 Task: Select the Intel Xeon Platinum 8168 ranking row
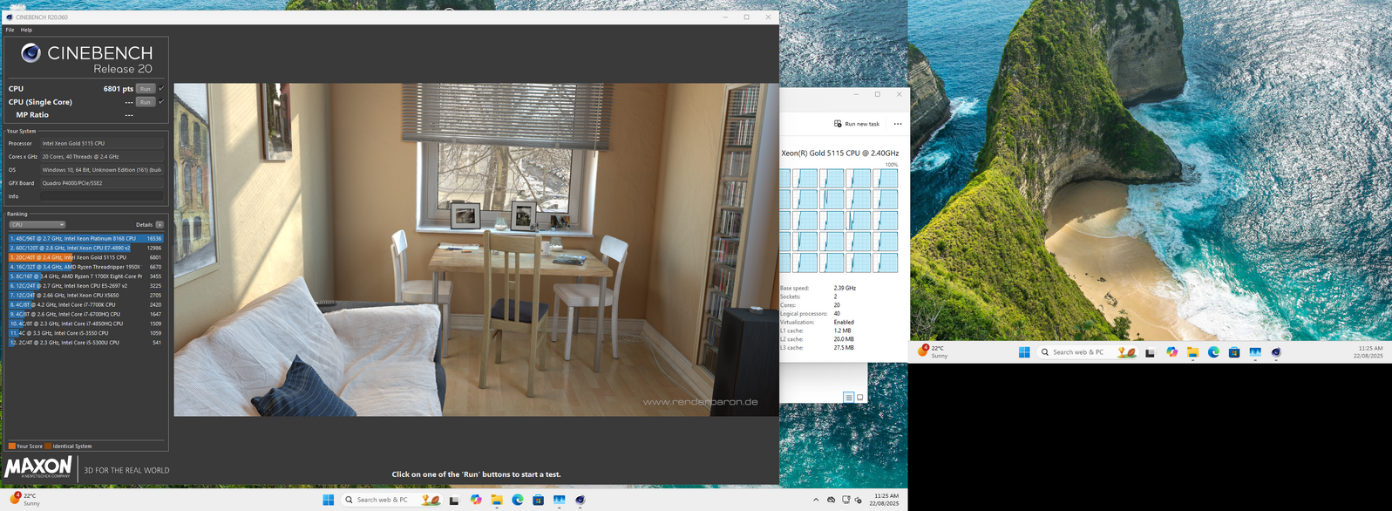tap(85, 238)
